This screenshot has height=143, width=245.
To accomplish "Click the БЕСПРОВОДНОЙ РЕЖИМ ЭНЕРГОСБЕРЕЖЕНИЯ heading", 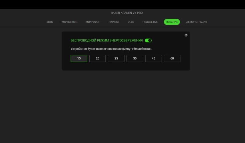I will pyautogui.click(x=107, y=41).
